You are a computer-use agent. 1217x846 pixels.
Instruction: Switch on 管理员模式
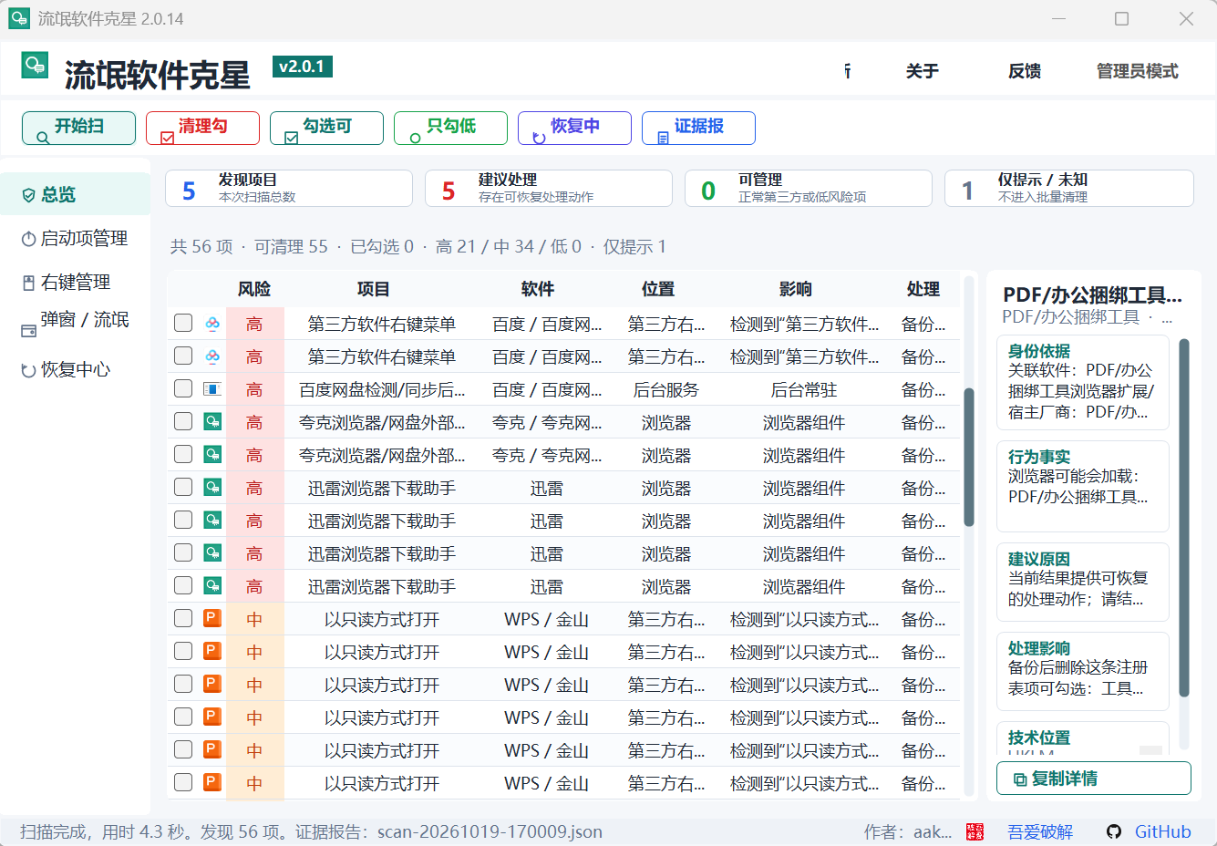tap(1137, 71)
